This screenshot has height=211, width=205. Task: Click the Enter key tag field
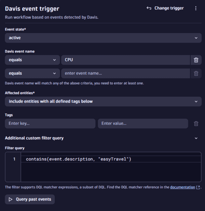(x=50, y=124)
